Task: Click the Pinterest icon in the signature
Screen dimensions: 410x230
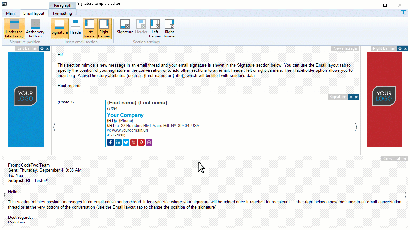Action: [x=141, y=142]
